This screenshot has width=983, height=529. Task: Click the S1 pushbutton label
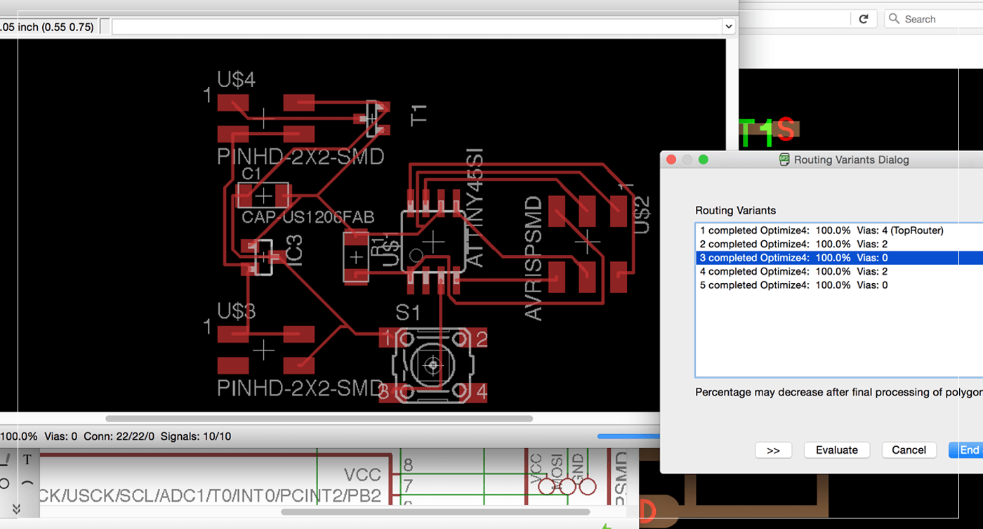[408, 311]
